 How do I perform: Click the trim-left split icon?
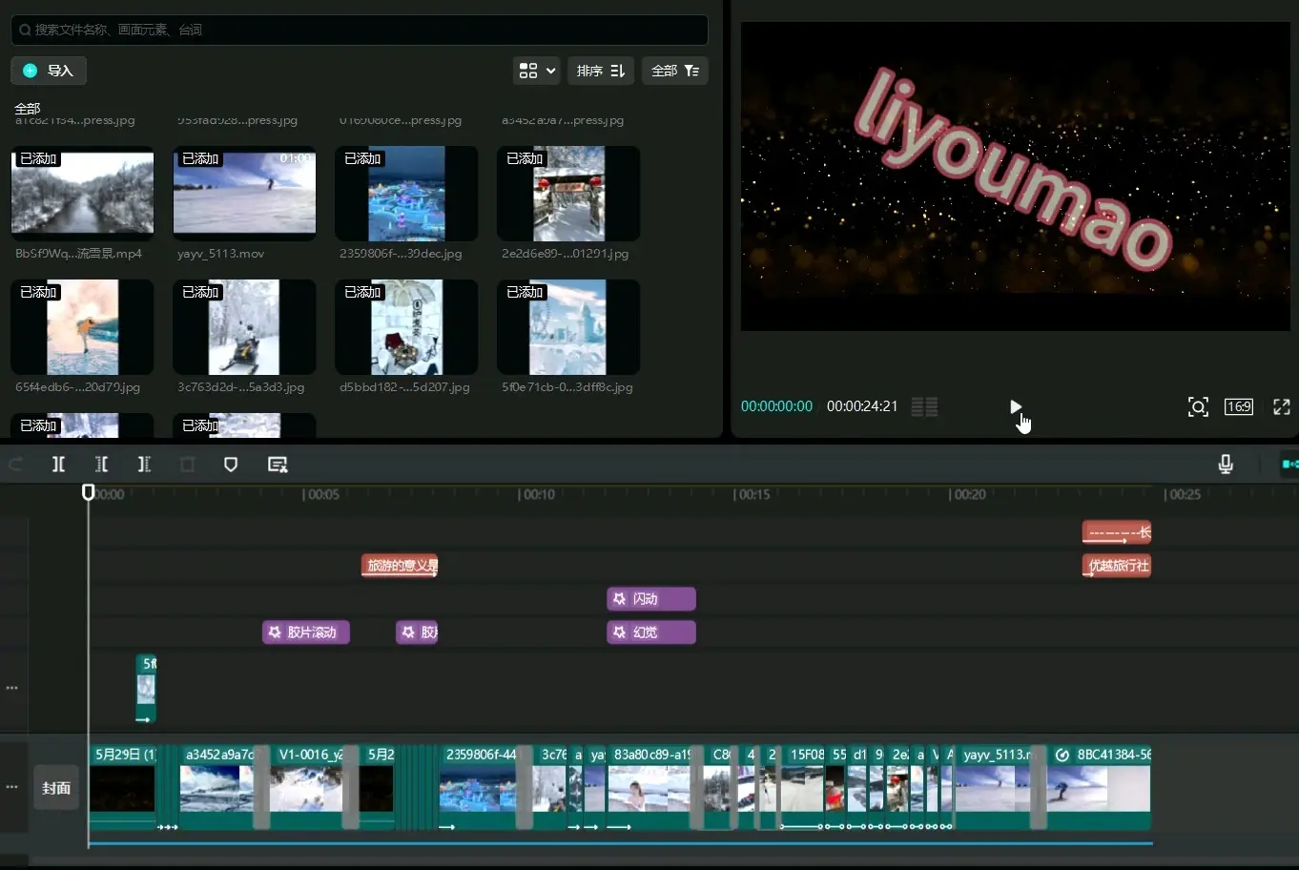click(x=101, y=465)
